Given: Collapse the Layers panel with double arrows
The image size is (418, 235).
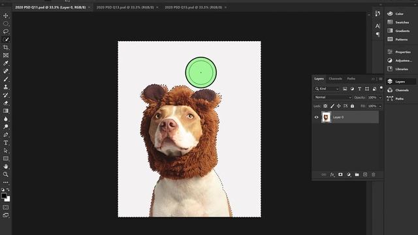Looking at the screenshot, I should [373, 79].
